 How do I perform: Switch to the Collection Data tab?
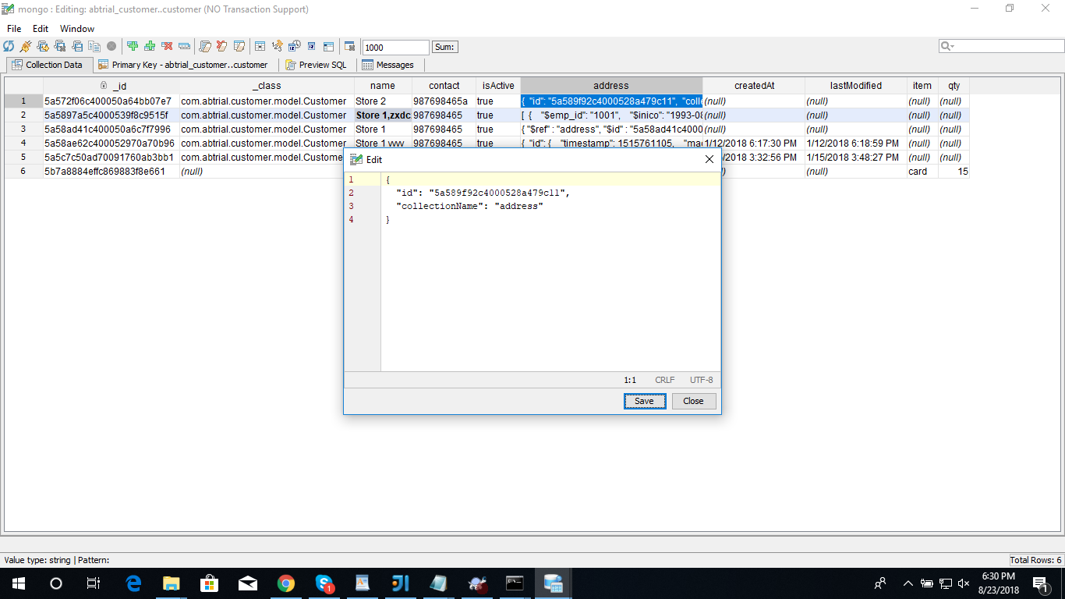(x=48, y=65)
